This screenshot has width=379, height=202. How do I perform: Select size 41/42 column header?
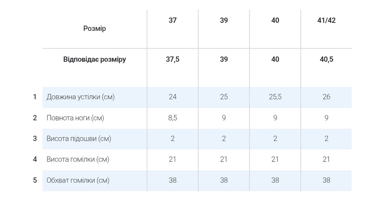pyautogui.click(x=326, y=20)
